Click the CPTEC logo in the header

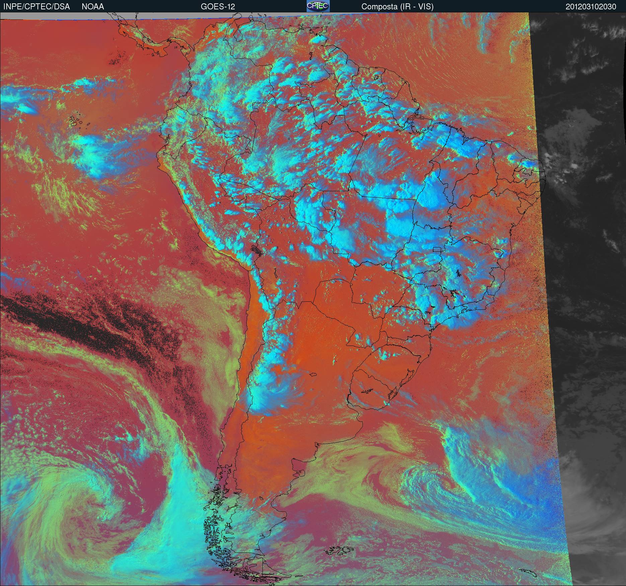(x=318, y=6)
